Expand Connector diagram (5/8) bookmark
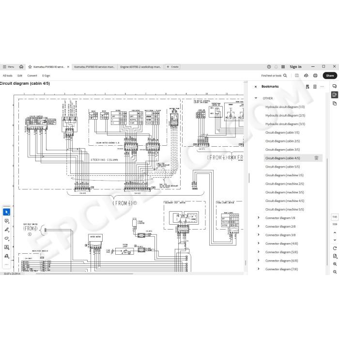This screenshot has width=339, height=339. (x=259, y=252)
